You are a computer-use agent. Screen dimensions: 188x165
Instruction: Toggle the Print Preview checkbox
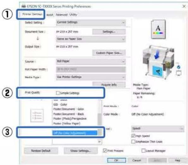coord(105,150)
